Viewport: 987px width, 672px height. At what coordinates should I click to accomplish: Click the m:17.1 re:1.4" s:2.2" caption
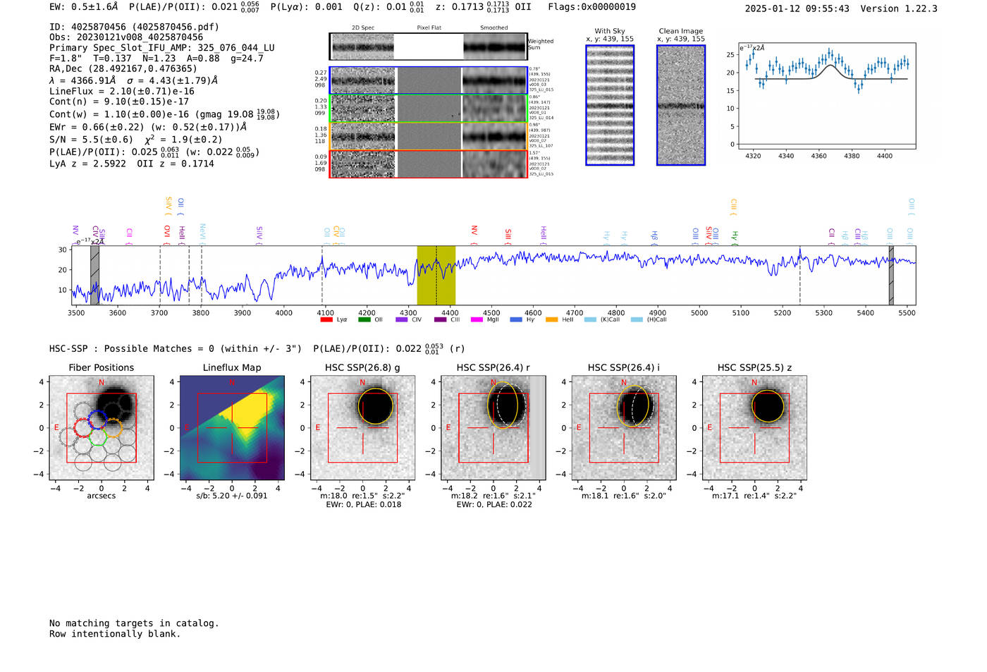[754, 496]
